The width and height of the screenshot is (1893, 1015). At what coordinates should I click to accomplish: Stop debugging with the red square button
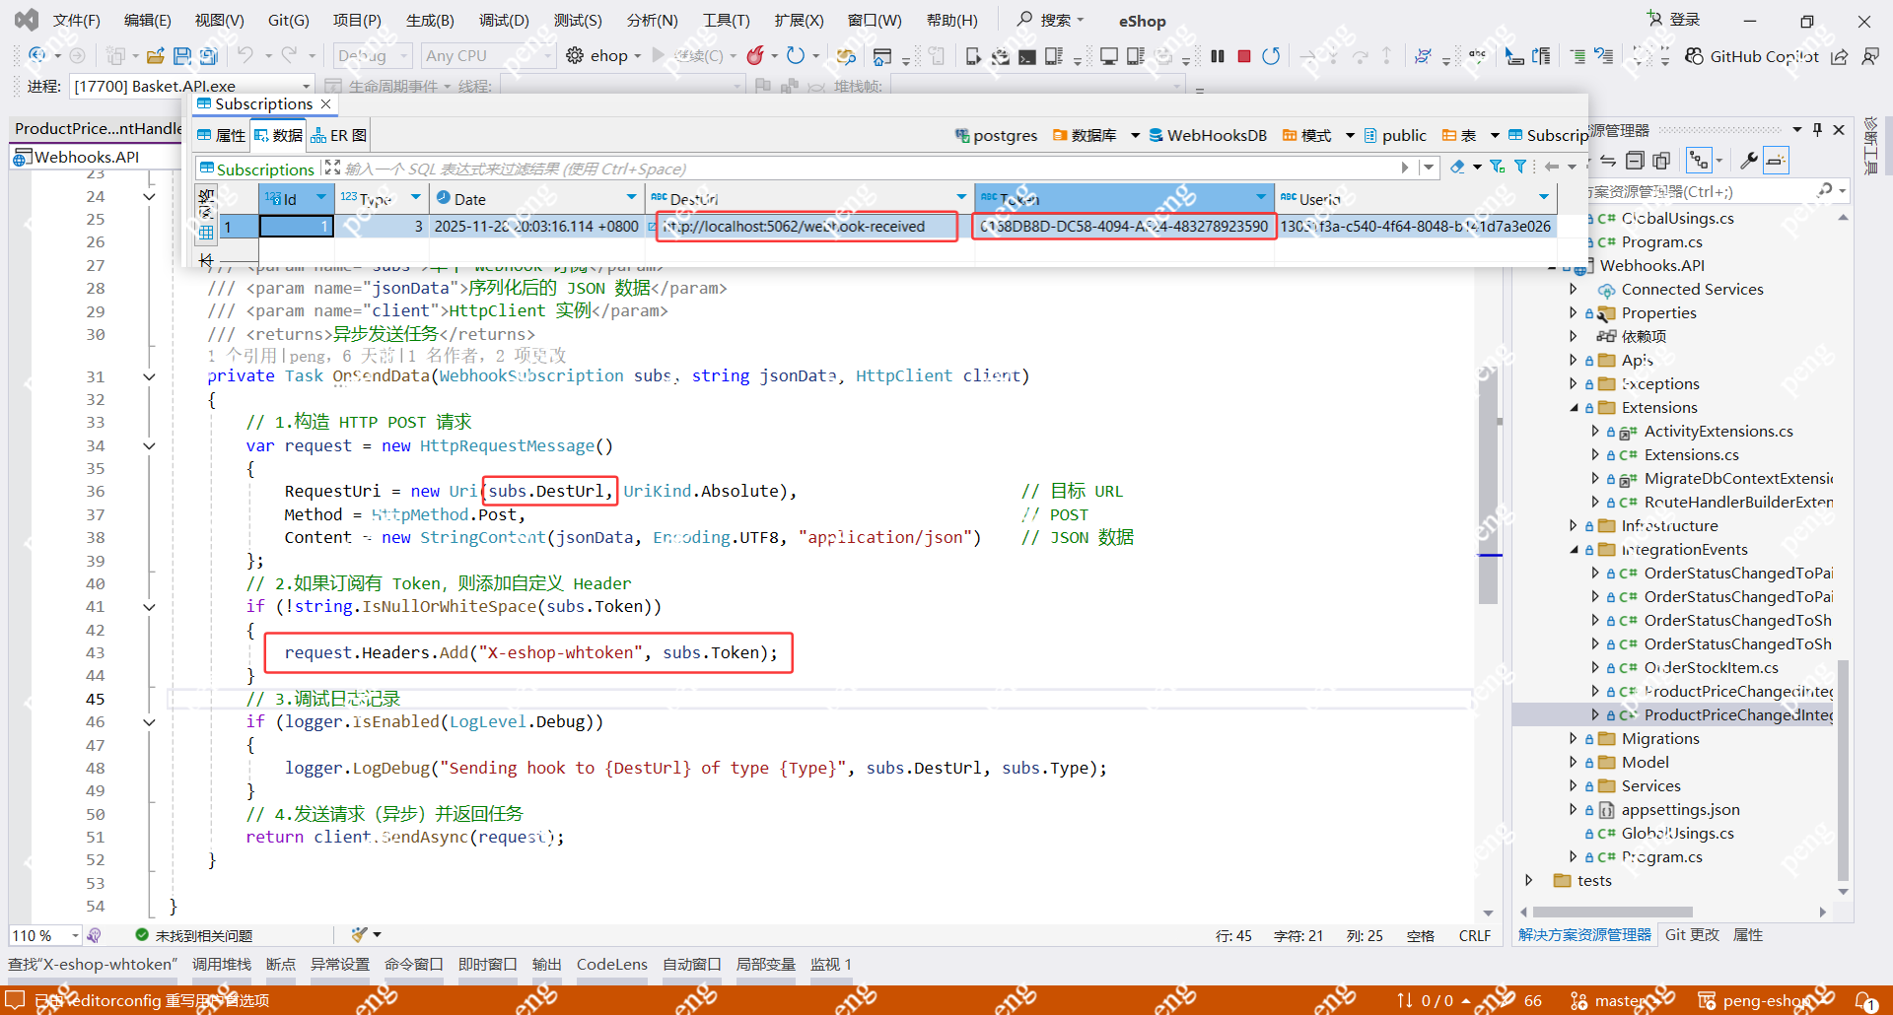[1244, 56]
